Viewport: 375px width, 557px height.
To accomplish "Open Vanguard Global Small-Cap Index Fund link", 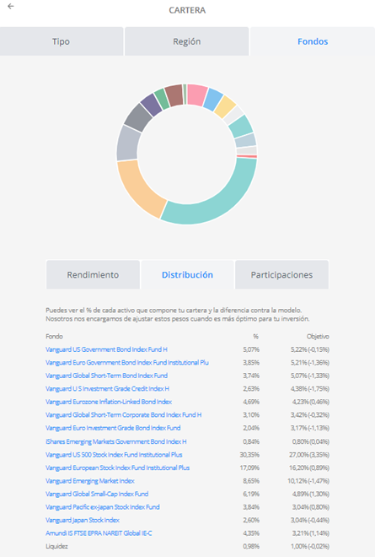I will click(x=97, y=494).
